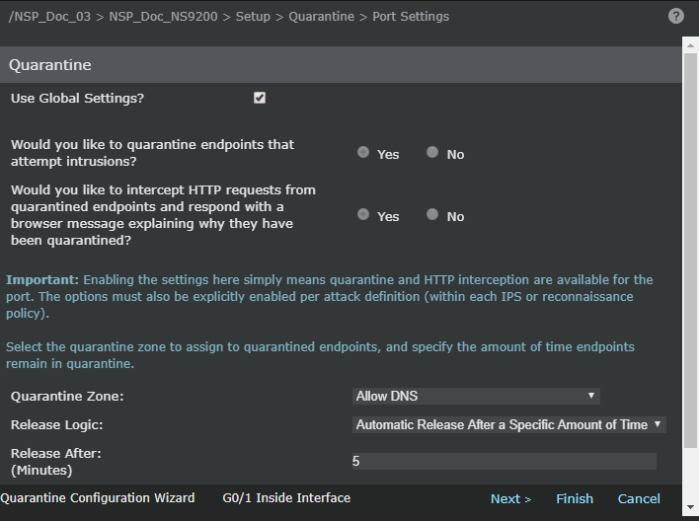Click the G0/1 Inside Interface label
This screenshot has width=699, height=521.
[286, 498]
